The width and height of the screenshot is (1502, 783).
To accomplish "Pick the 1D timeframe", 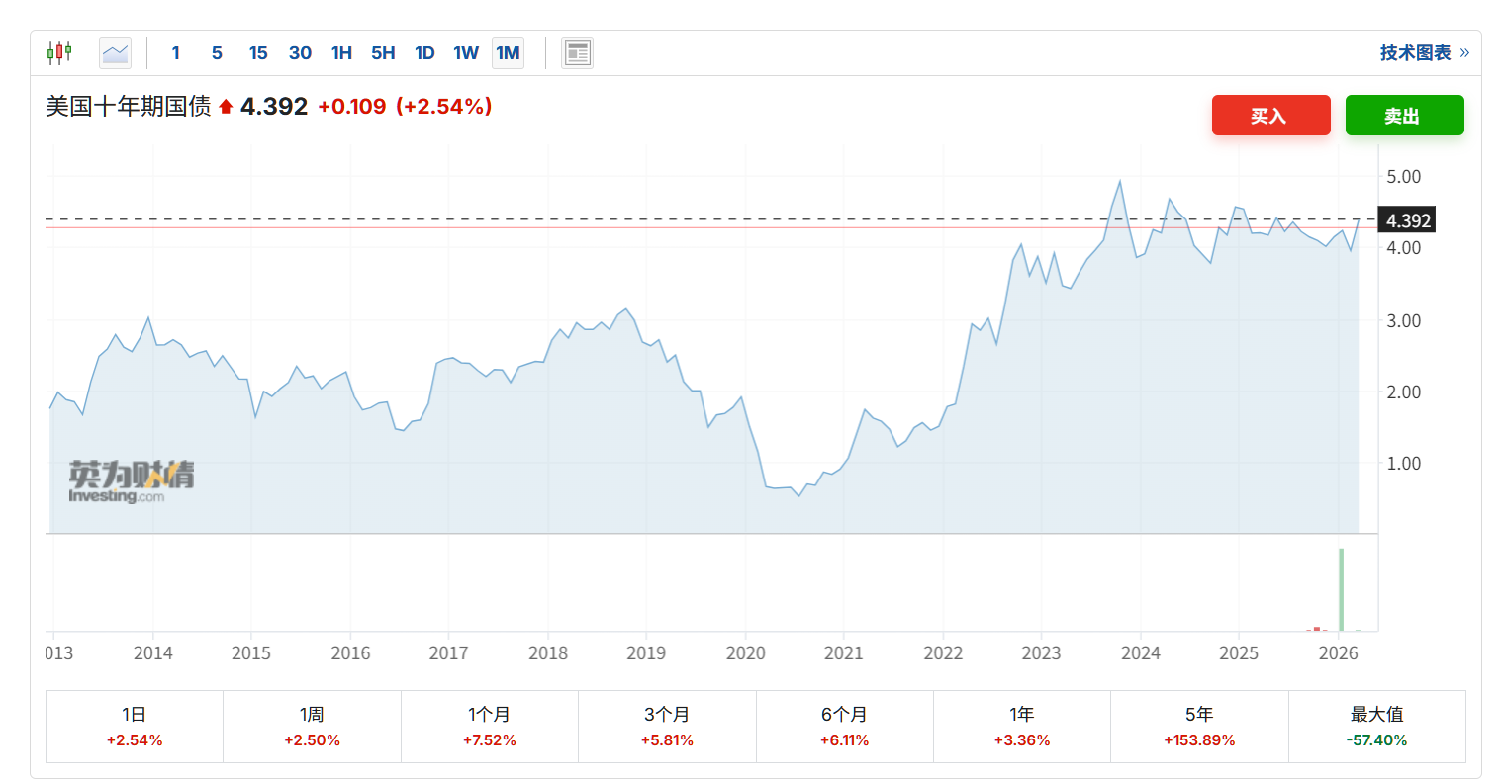I will (424, 53).
